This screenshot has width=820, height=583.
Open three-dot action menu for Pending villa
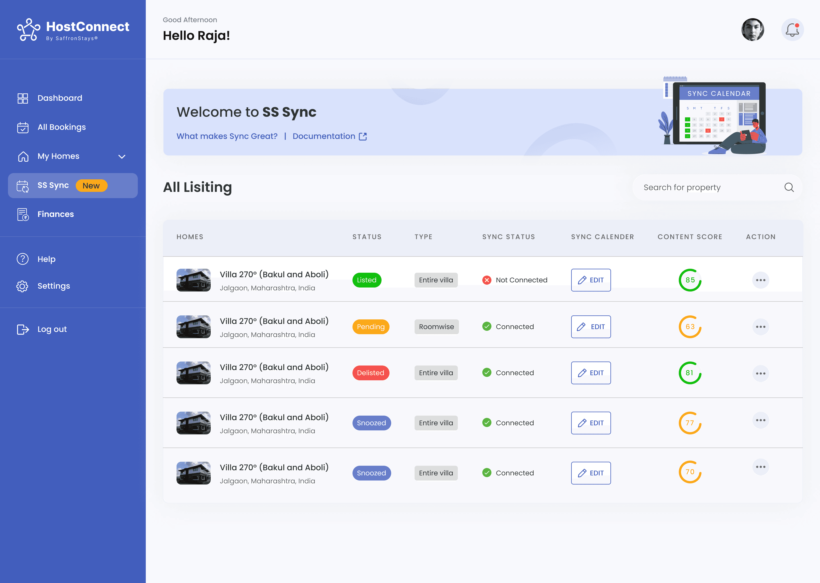click(x=760, y=327)
